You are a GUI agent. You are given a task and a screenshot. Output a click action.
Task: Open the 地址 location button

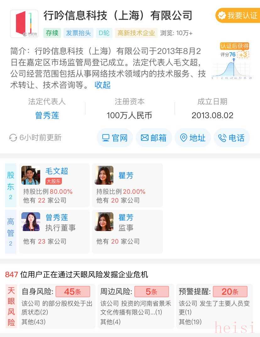[x=192, y=138]
